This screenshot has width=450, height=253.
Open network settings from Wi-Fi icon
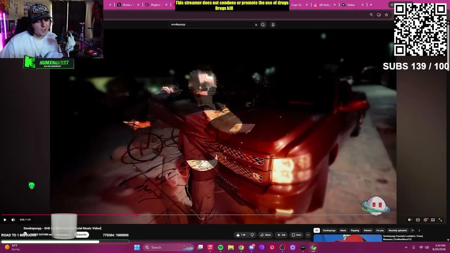pyautogui.click(x=421, y=247)
